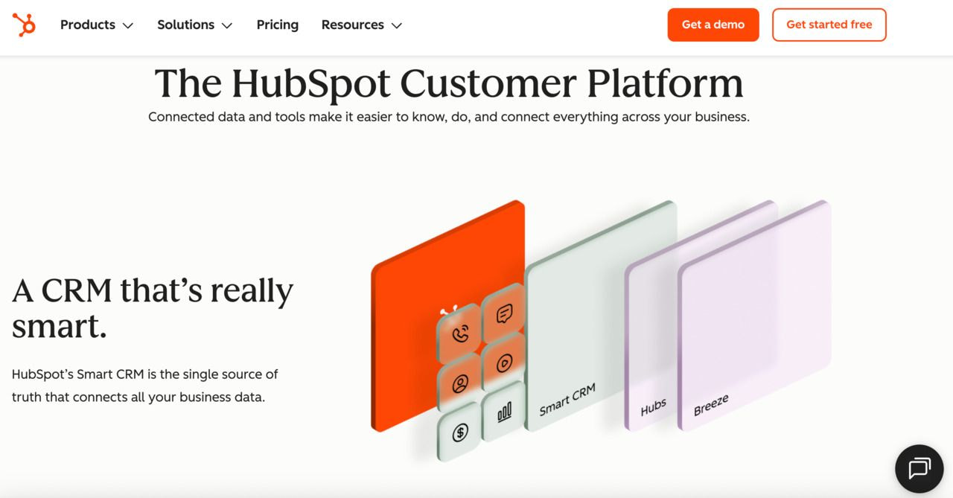This screenshot has width=953, height=498.
Task: Click the chat message icon tile
Action: pos(504,314)
